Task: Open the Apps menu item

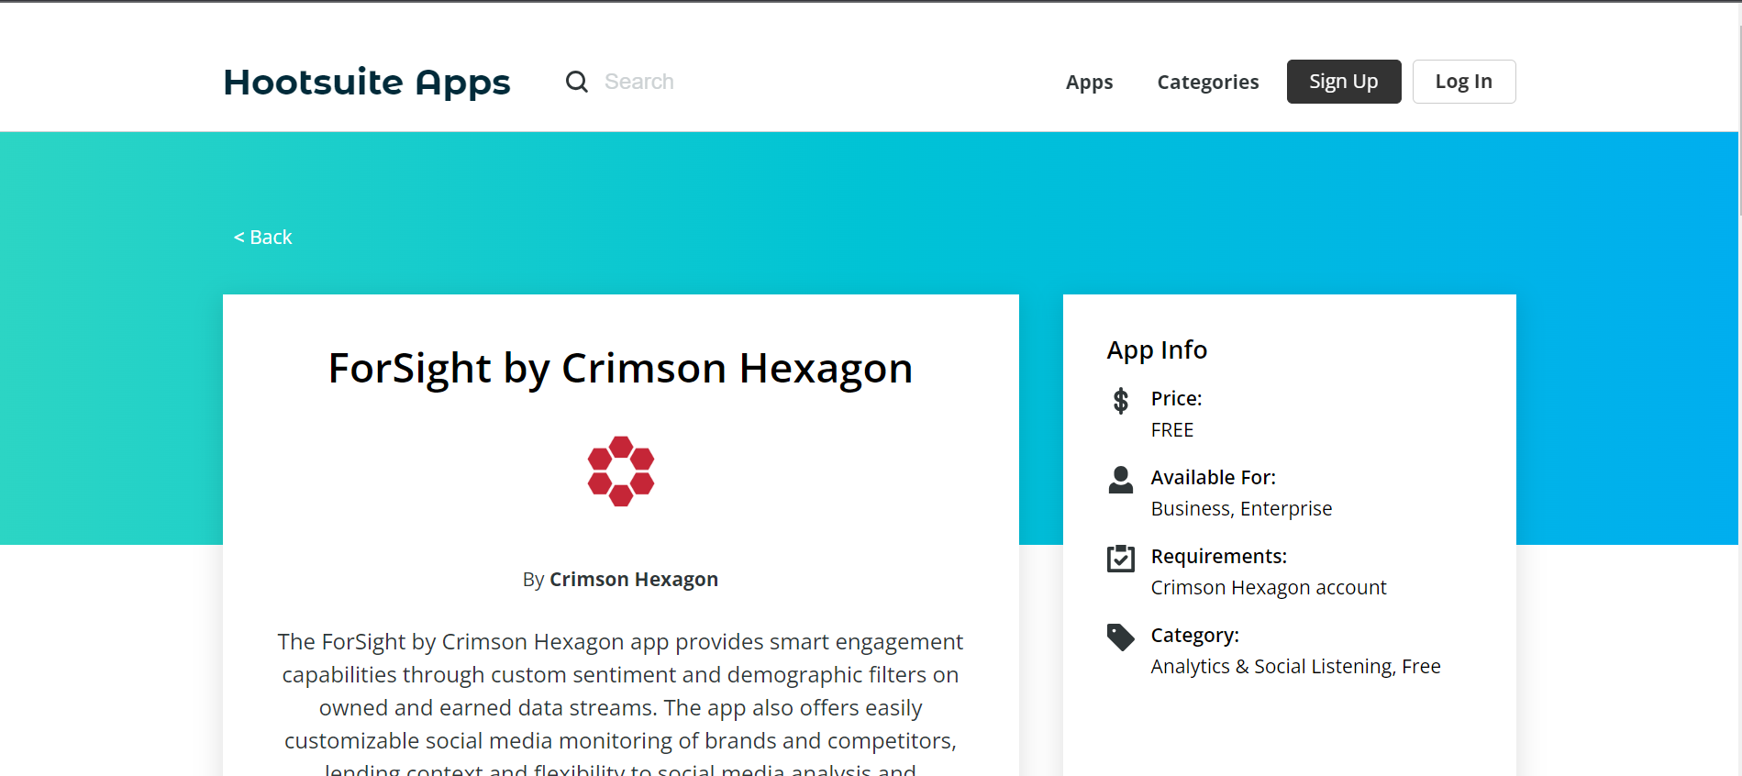Action: pos(1089,82)
